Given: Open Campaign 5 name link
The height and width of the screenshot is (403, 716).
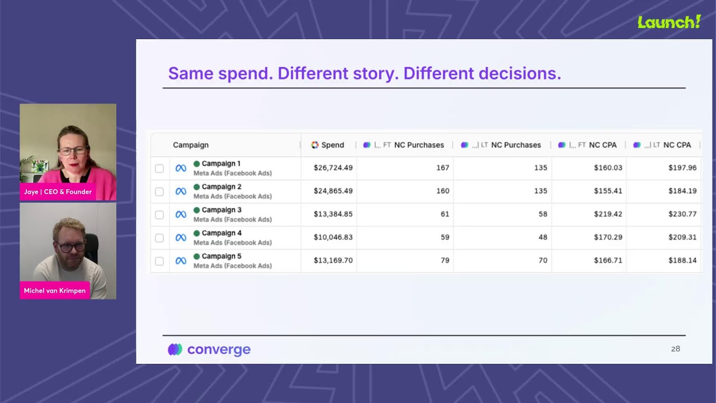Looking at the screenshot, I should pyautogui.click(x=222, y=256).
